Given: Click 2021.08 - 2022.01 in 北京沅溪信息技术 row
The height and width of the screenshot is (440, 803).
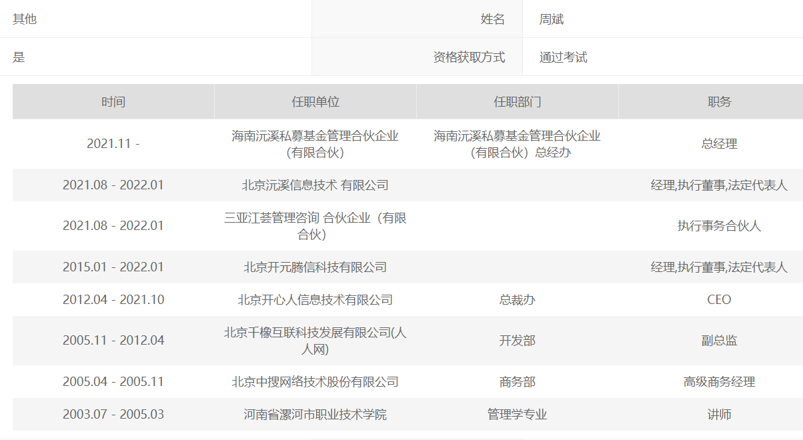Looking at the screenshot, I should [x=113, y=185].
